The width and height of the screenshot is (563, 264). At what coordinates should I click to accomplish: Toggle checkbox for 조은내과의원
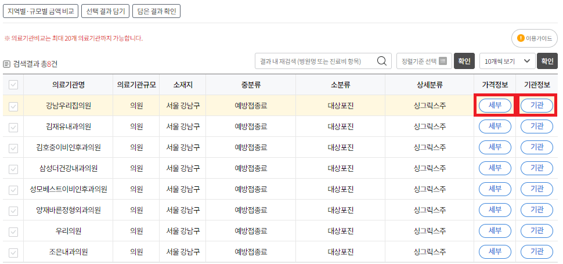[13, 252]
